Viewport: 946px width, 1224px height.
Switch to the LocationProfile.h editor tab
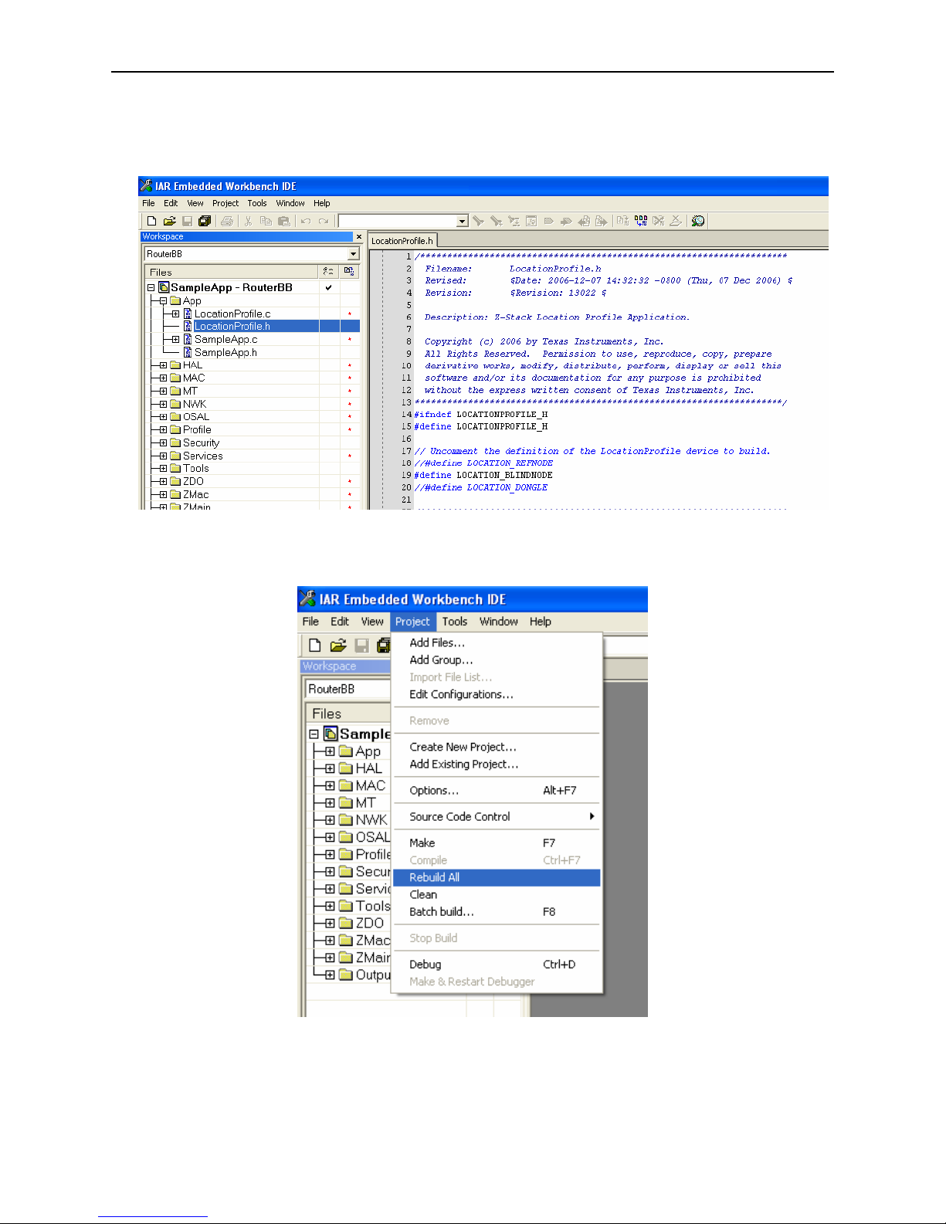[x=402, y=241]
